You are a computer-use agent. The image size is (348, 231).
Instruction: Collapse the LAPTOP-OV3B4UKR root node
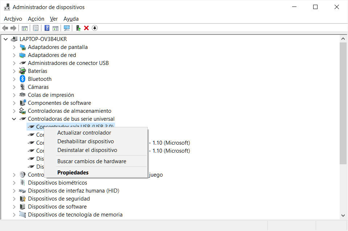tap(6, 39)
